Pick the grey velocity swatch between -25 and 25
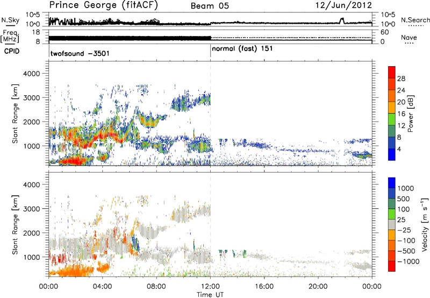Image resolution: width=430 pixels, height=298 pixels. tap(392, 224)
